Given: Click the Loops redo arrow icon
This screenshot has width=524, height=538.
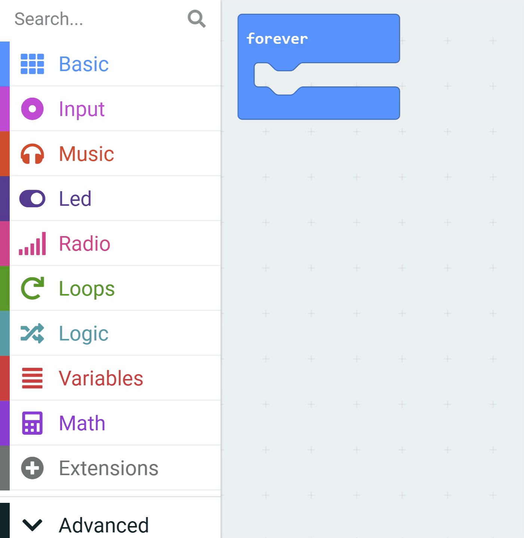Looking at the screenshot, I should [32, 288].
